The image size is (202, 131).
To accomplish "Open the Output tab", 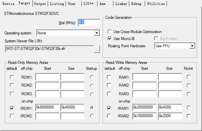I will coord(40,4).
